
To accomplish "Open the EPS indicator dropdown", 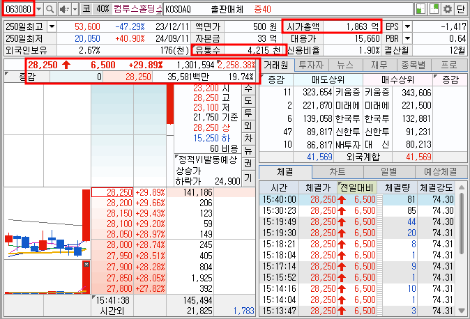I will [x=407, y=26].
